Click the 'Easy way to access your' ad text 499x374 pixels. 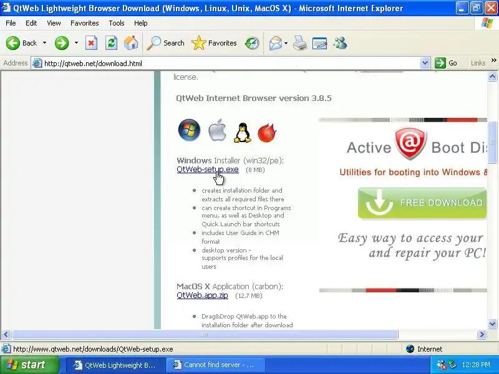pos(410,238)
